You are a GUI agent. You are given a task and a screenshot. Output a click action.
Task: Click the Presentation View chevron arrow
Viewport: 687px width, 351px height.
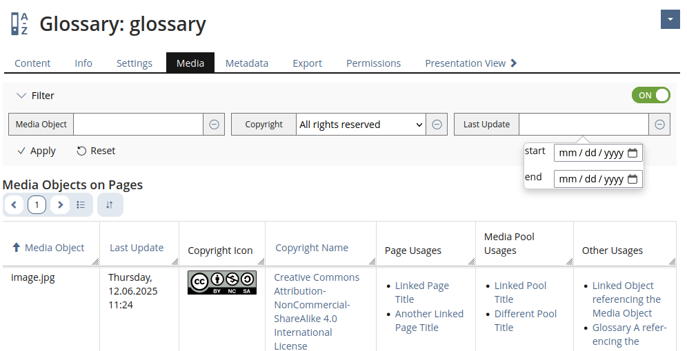(x=514, y=63)
